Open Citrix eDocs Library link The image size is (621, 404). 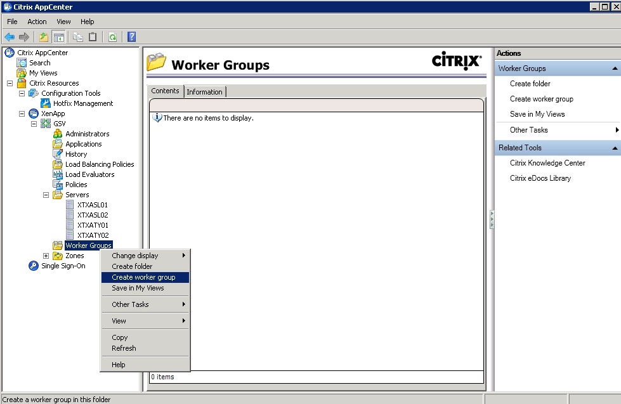point(540,178)
